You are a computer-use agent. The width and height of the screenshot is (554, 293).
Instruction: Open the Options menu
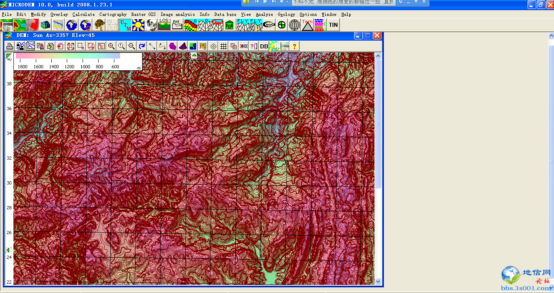click(308, 14)
